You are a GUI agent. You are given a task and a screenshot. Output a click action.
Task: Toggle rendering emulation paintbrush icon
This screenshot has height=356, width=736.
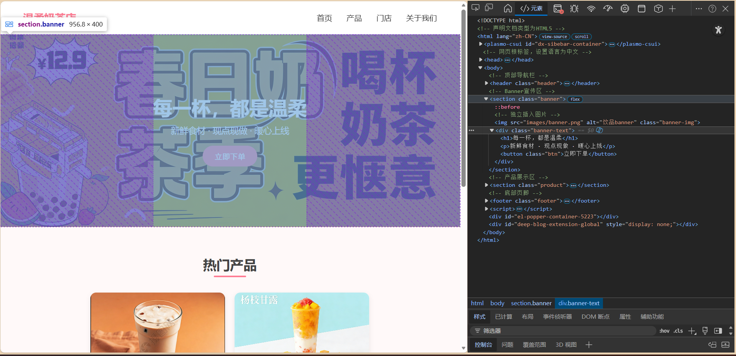(705, 331)
